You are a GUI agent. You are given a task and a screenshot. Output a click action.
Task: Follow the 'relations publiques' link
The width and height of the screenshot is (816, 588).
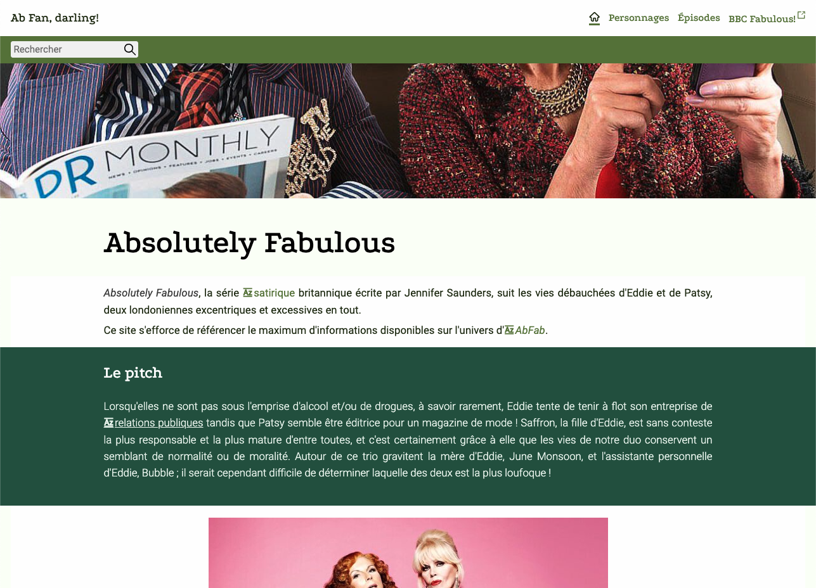pos(159,423)
